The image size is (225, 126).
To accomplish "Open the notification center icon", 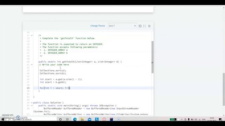I will click(x=220, y=119).
